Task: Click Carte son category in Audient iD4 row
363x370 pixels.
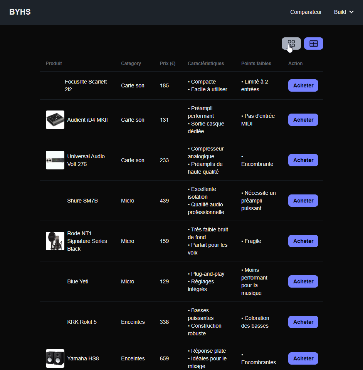Action: (x=133, y=120)
